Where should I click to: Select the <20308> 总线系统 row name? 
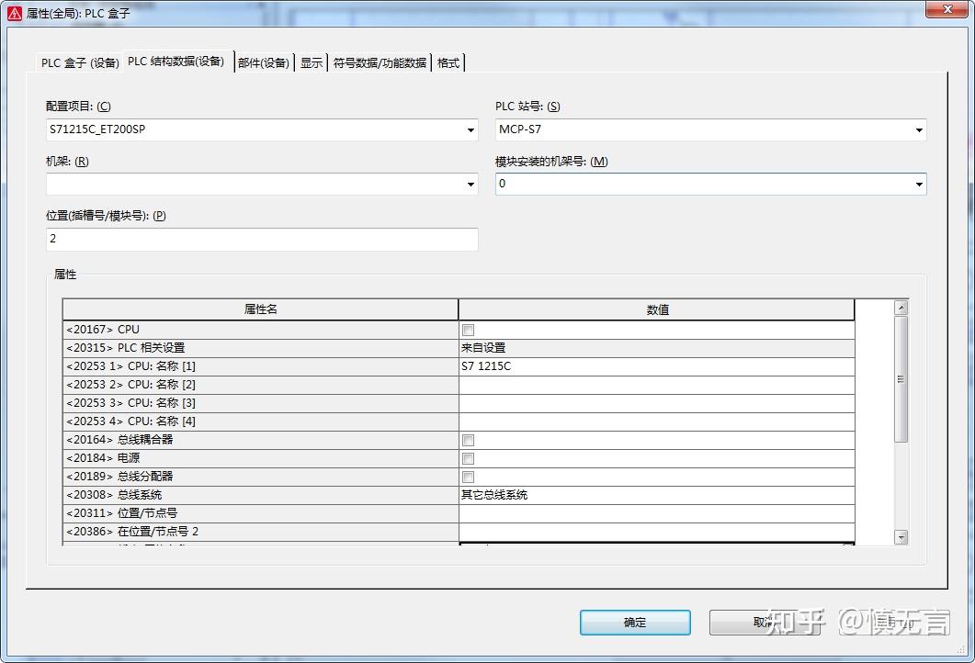click(261, 495)
